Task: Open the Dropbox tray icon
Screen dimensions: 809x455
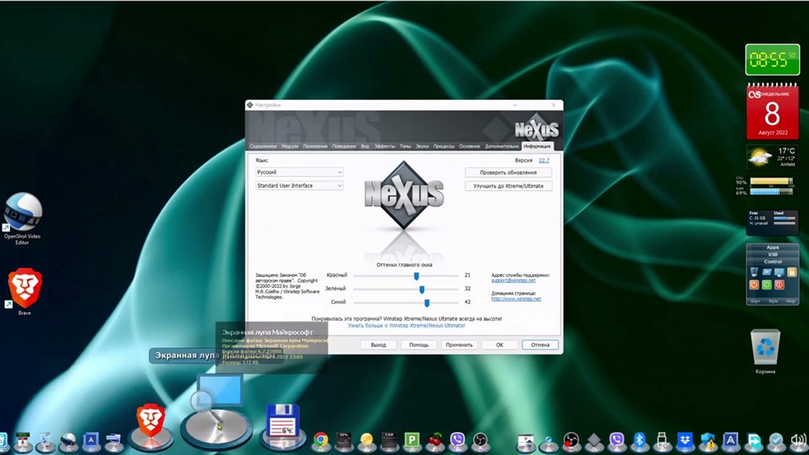Action: pyautogui.click(x=684, y=440)
